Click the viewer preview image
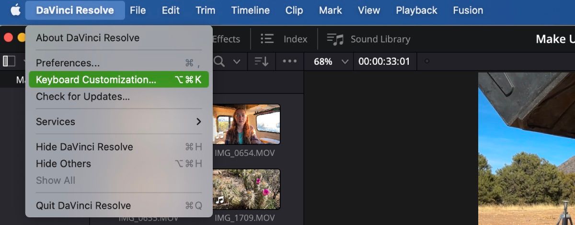575x225 pixels. 526,149
